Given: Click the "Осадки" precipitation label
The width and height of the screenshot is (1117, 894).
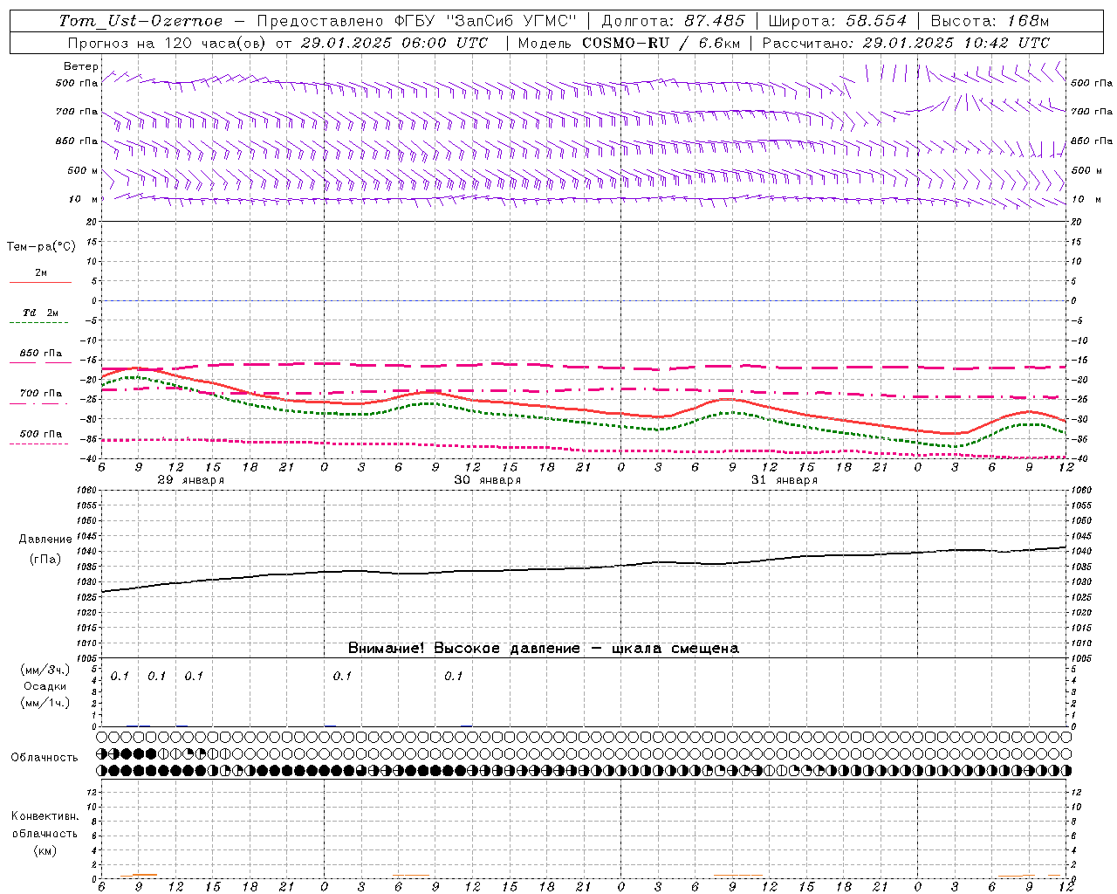Looking at the screenshot, I should [x=45, y=687].
